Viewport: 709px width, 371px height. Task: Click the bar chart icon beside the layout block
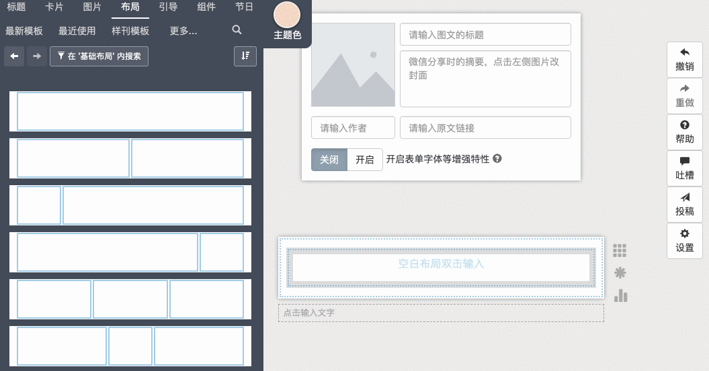click(x=620, y=296)
